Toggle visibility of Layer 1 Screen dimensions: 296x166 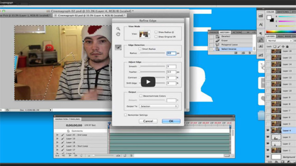[x=268, y=150]
